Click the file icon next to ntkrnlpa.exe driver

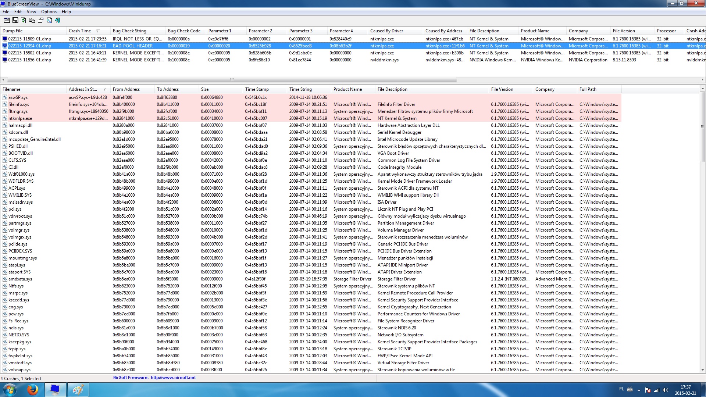[x=5, y=118]
